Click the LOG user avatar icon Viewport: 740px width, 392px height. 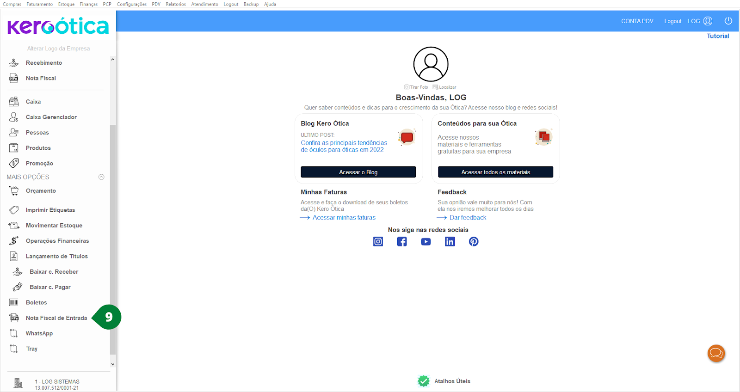click(708, 21)
